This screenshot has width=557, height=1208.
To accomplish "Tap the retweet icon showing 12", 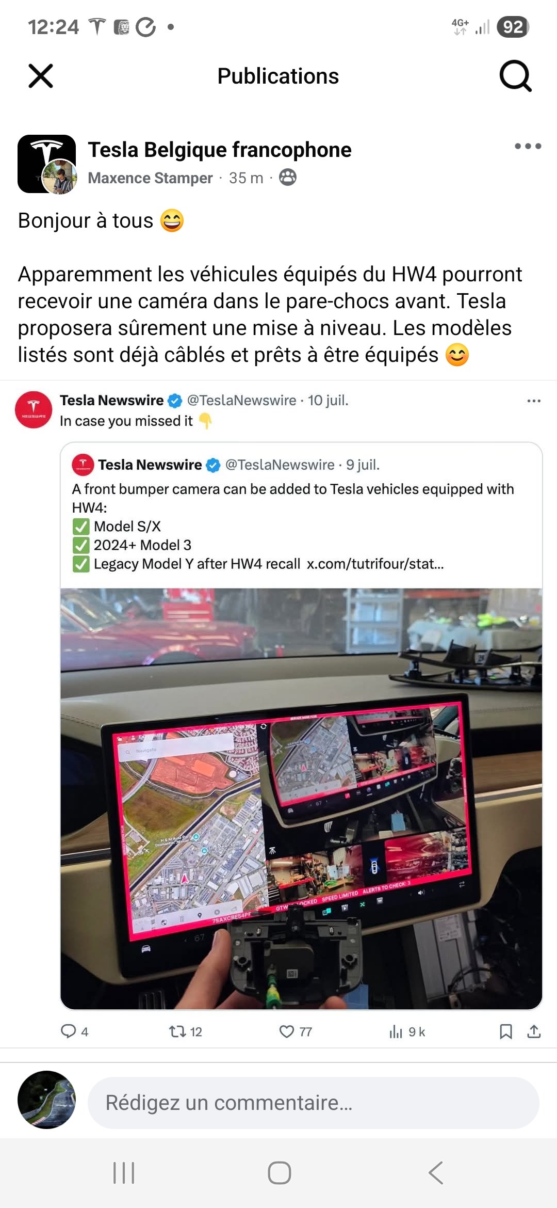I will tap(185, 1031).
